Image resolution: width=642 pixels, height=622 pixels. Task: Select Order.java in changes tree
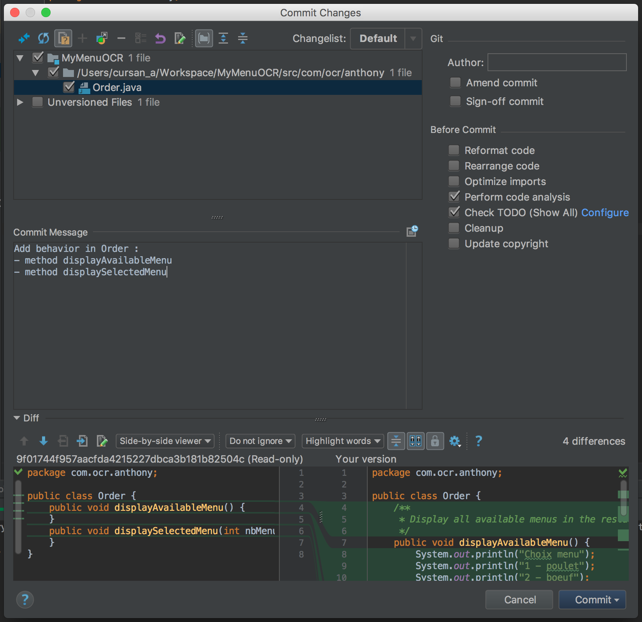218,87
